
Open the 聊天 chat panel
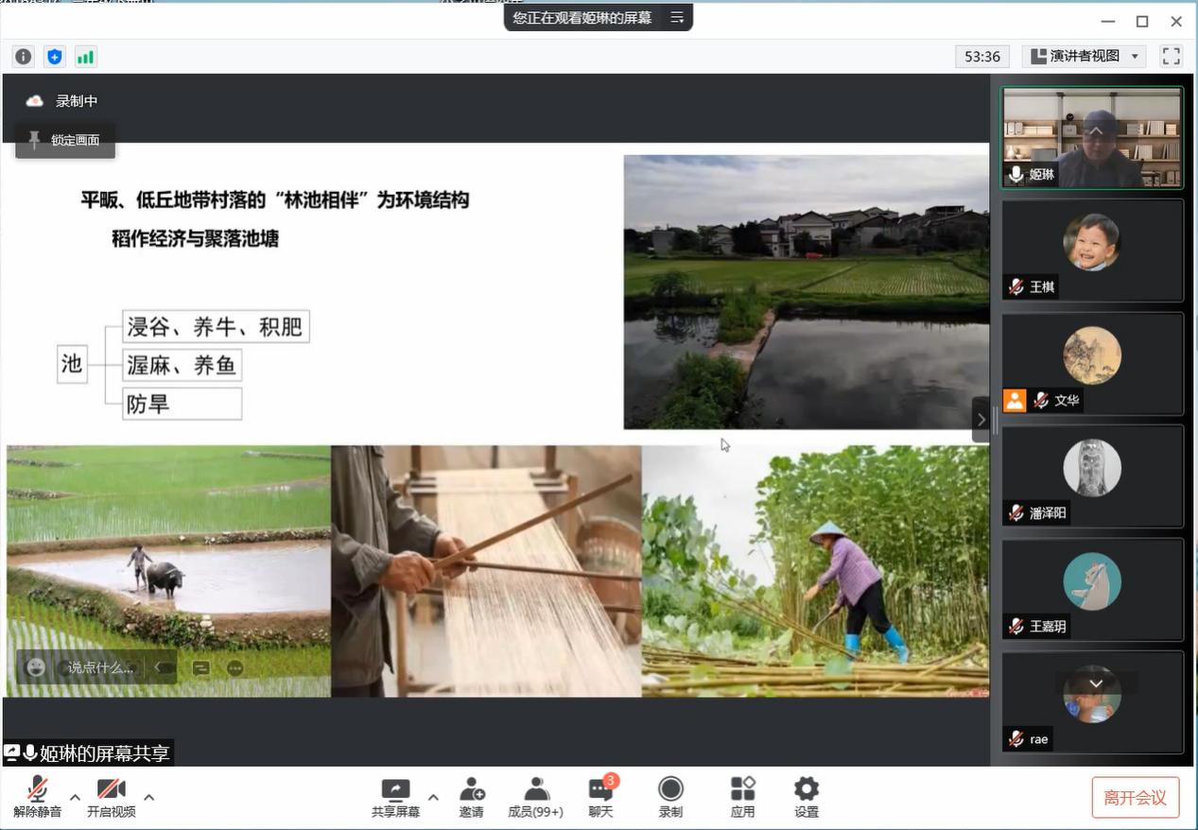[600, 797]
